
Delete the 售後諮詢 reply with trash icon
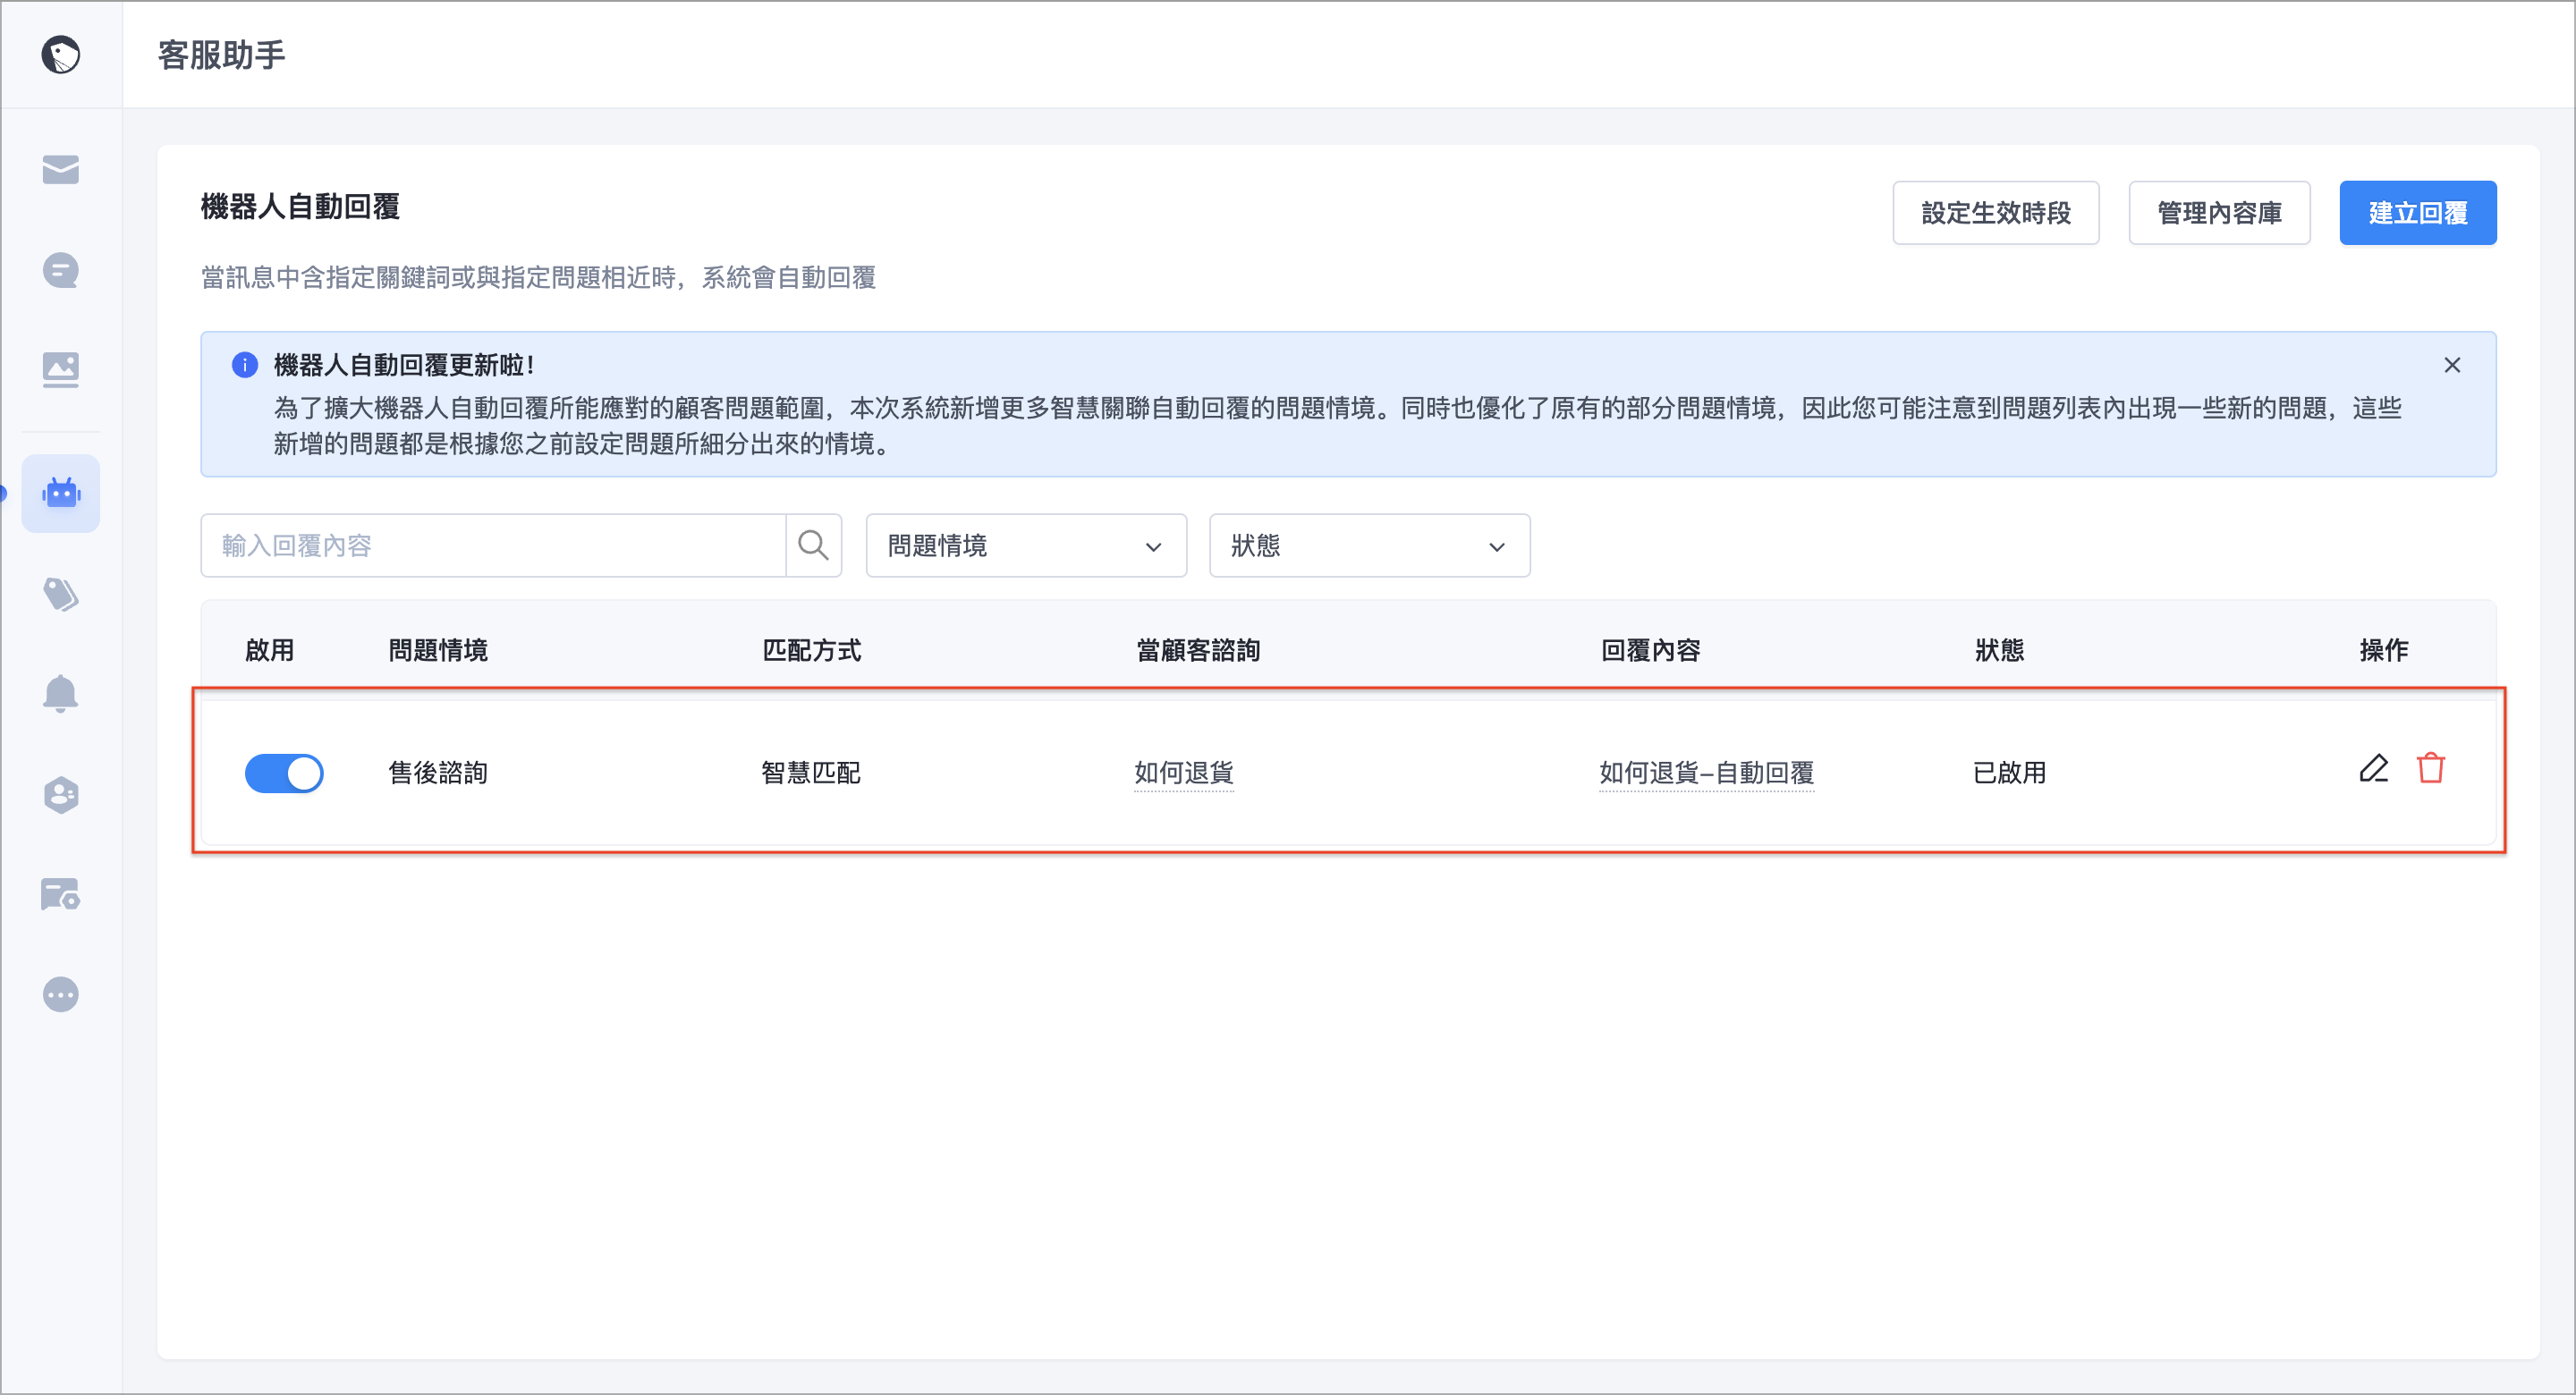click(x=2431, y=768)
